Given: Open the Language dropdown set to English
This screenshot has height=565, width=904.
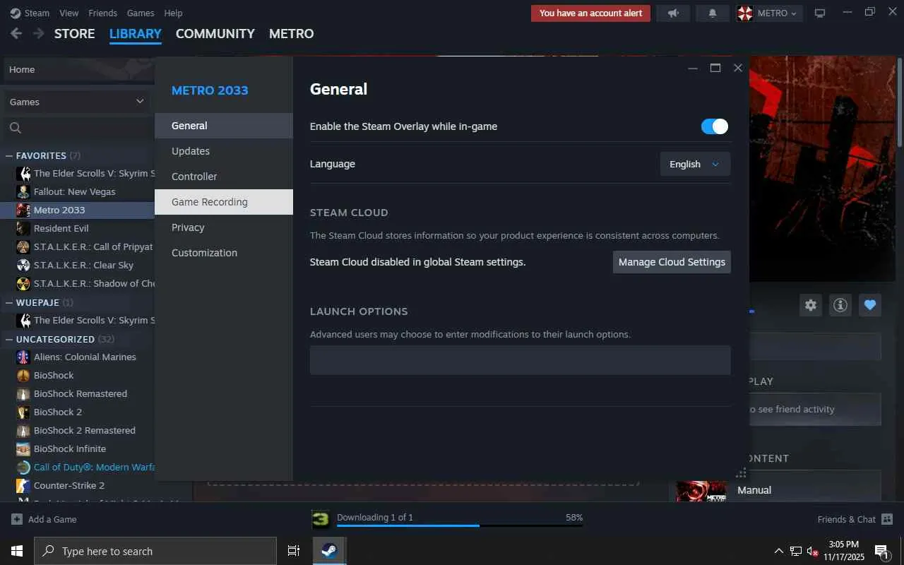Looking at the screenshot, I should 695,164.
